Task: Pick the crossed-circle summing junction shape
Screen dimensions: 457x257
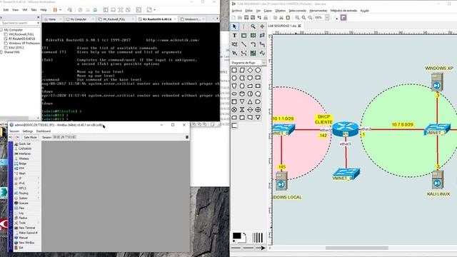Action: 234,109
